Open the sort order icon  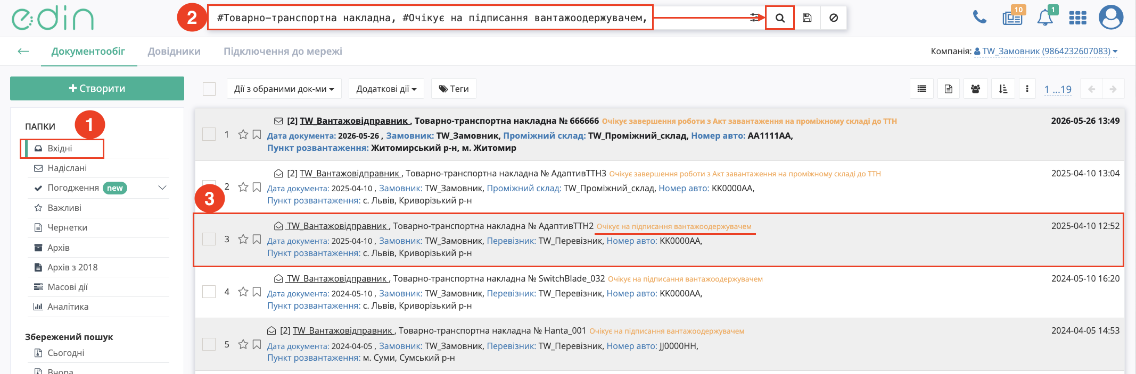point(1003,89)
